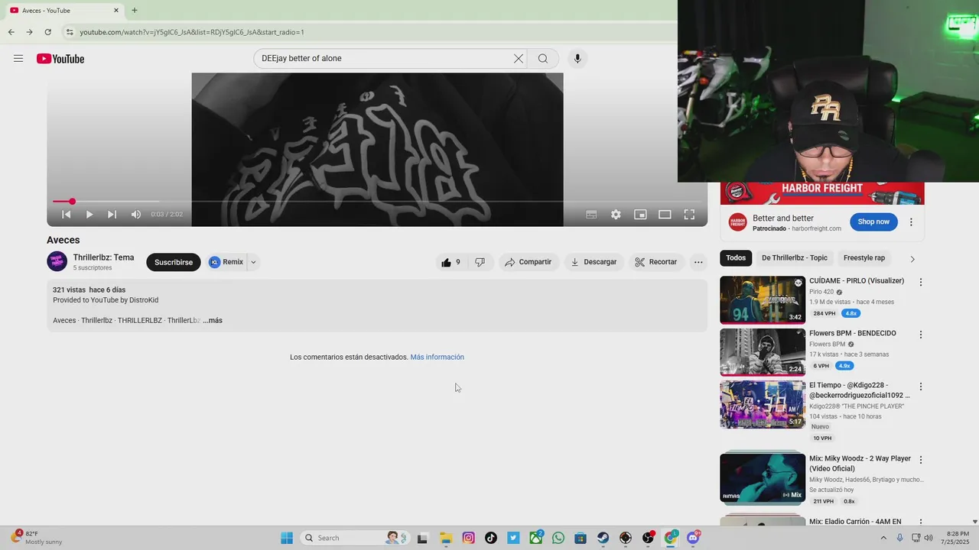Screen dimensions: 979x550
Task: Open the YouTube hamburger guide menu
Action: [18, 59]
